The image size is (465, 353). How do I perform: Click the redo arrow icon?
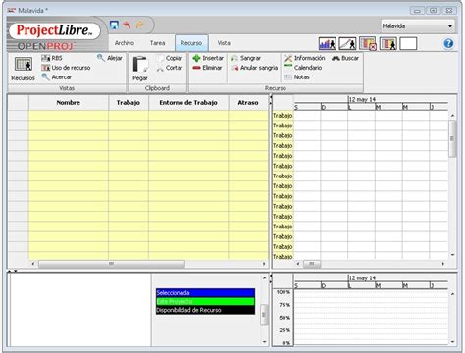140,25
